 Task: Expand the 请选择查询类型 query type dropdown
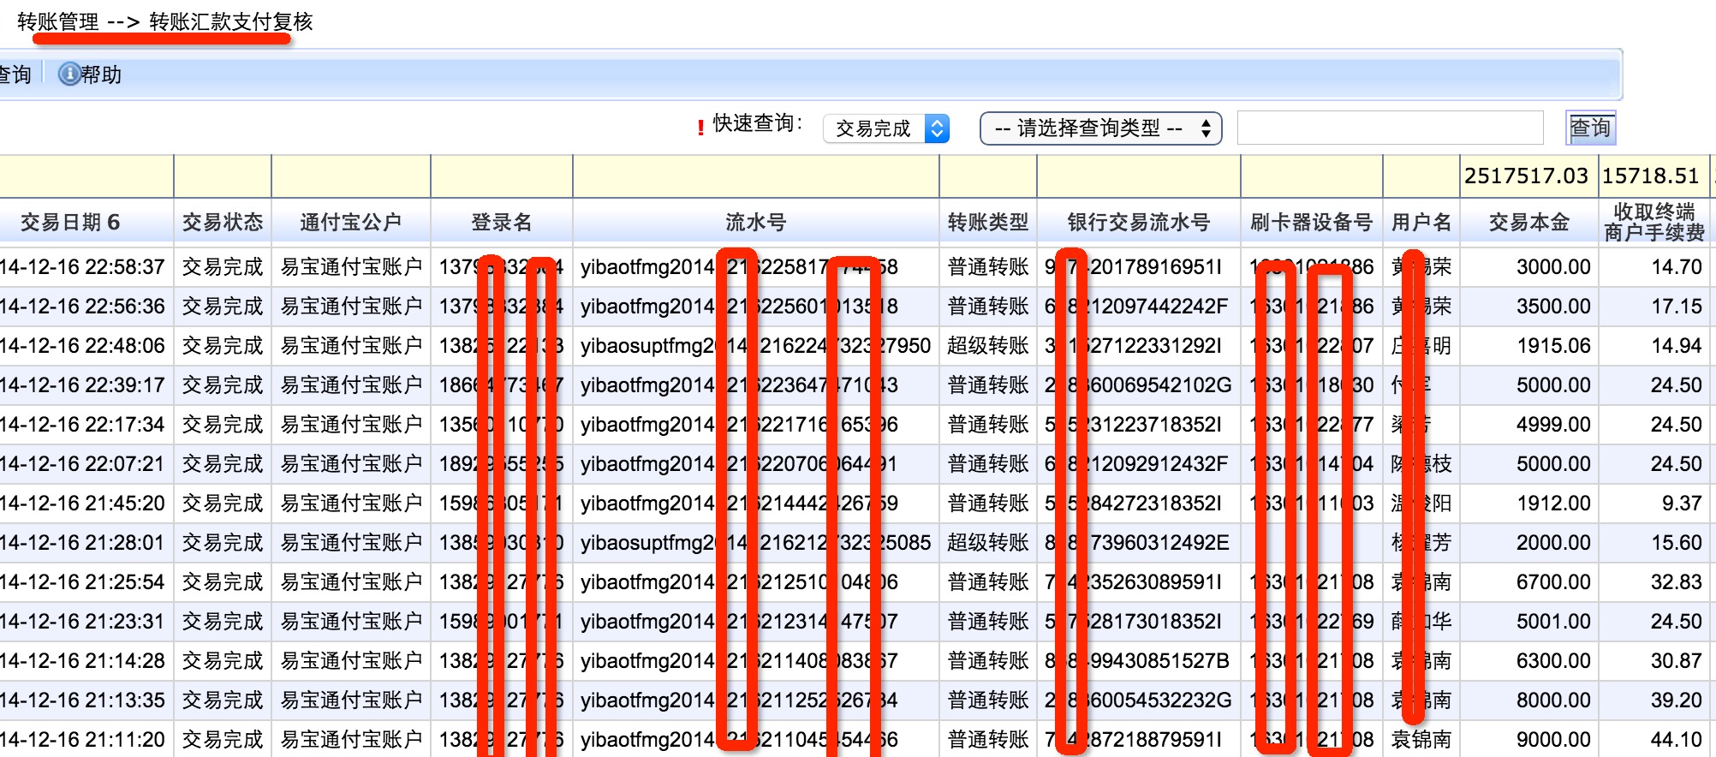pos(1100,128)
